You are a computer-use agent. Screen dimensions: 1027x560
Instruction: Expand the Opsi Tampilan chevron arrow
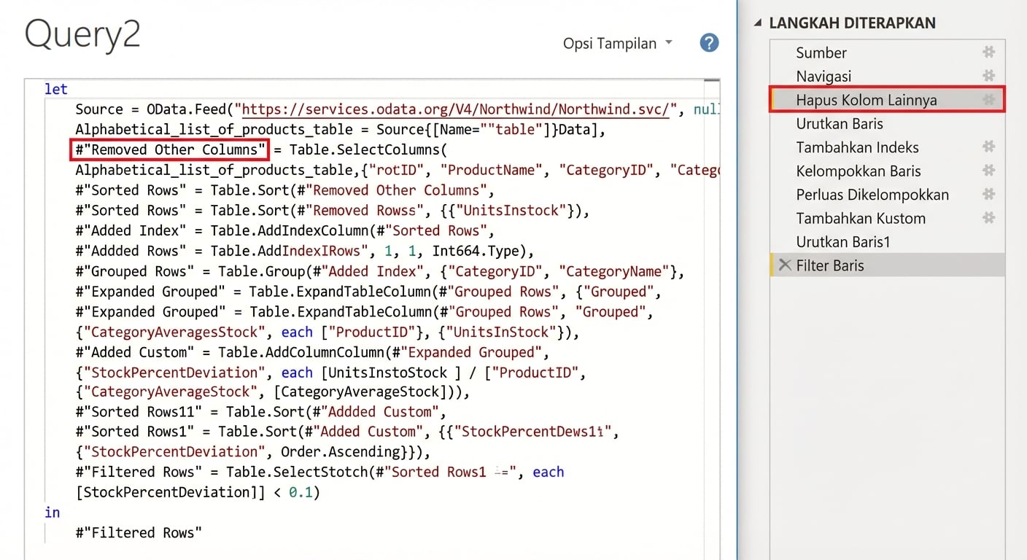click(669, 44)
